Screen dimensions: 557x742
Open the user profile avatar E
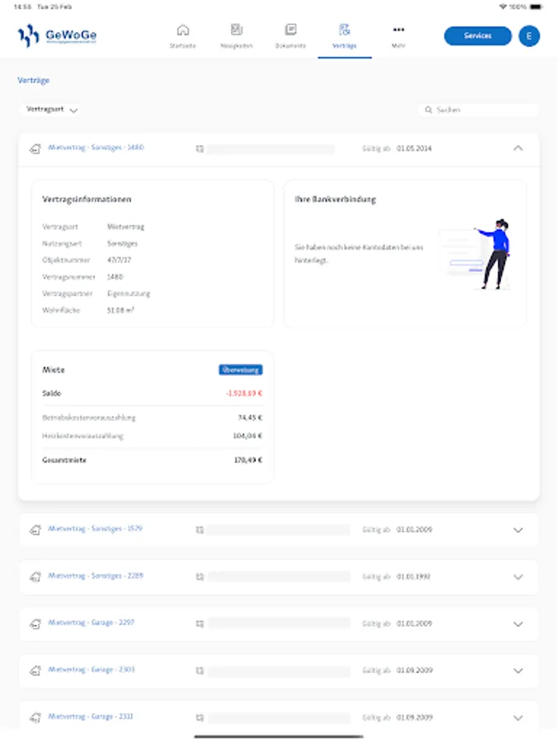[x=529, y=36]
